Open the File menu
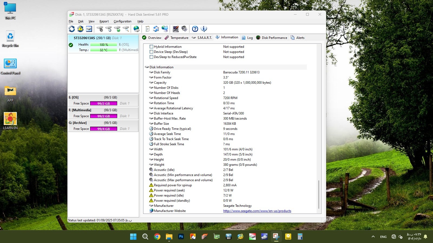This screenshot has height=243, width=433. pyautogui.click(x=71, y=21)
